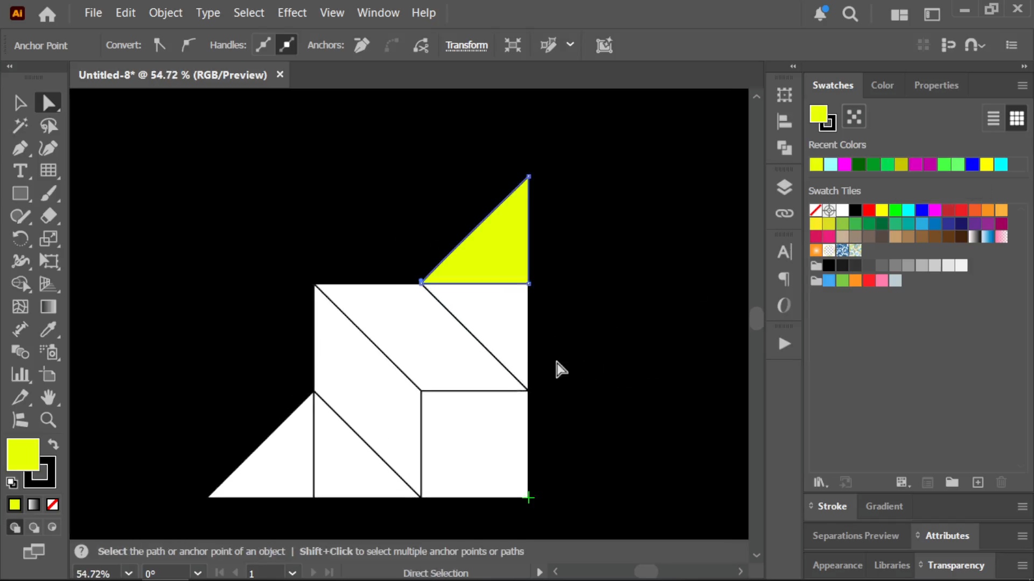Switch to the Gradient panel tab

coord(884,506)
